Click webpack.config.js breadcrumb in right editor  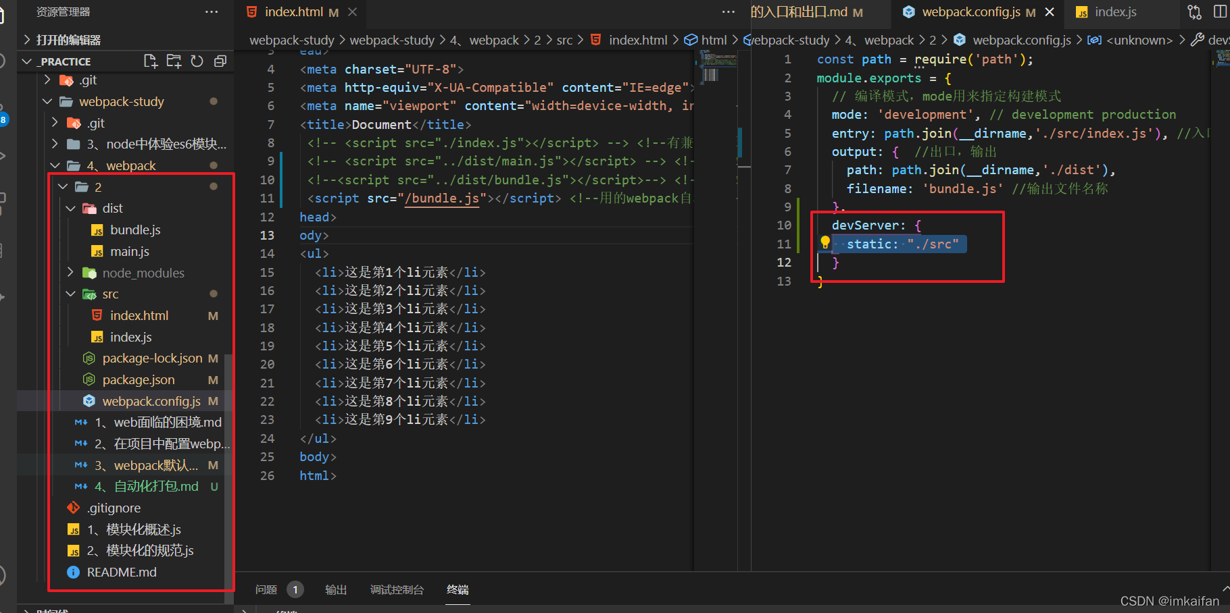[1021, 41]
